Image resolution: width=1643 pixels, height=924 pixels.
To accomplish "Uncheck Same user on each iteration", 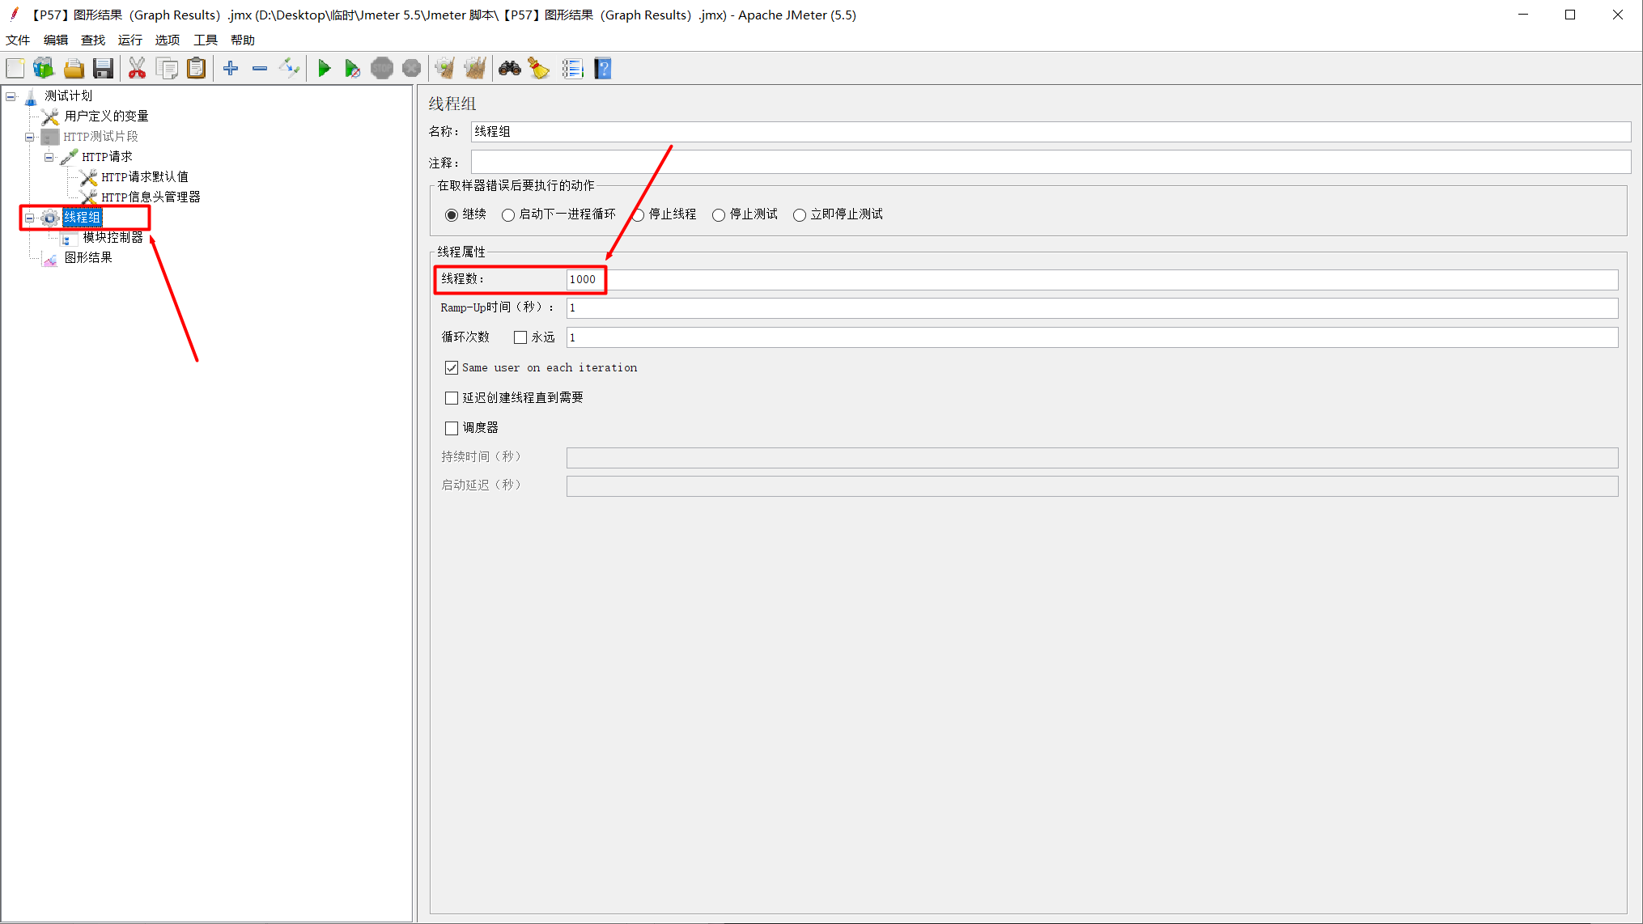I will coord(452,368).
